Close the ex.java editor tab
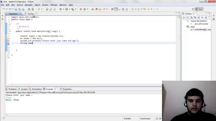This screenshot has height=121, width=216. pos(36,13)
